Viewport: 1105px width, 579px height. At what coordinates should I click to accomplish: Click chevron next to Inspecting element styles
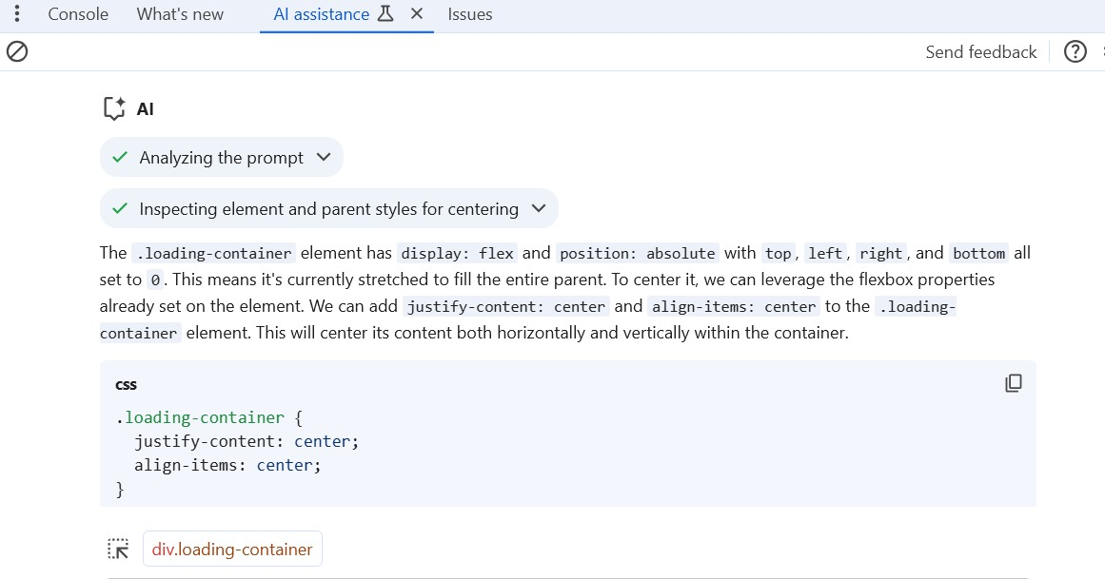[539, 208]
